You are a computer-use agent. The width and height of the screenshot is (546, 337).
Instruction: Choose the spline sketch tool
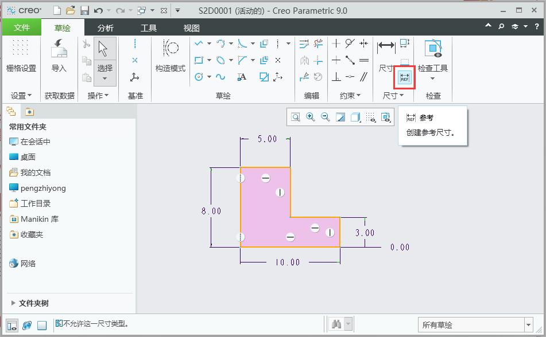pyautogui.click(x=221, y=76)
